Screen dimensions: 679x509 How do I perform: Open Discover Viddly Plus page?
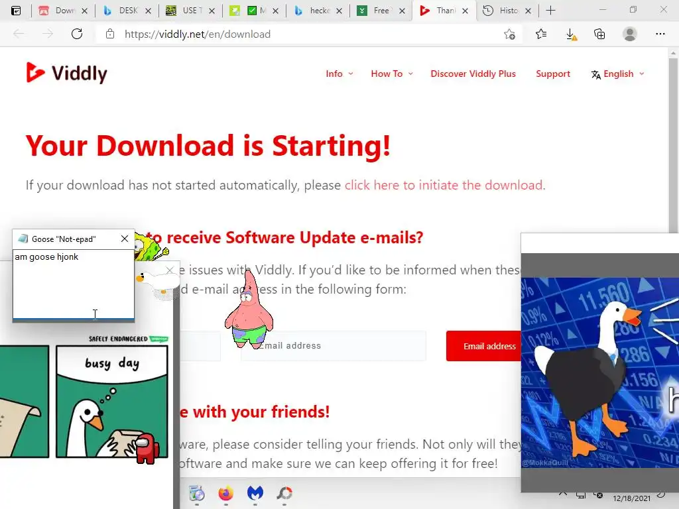[473, 74]
